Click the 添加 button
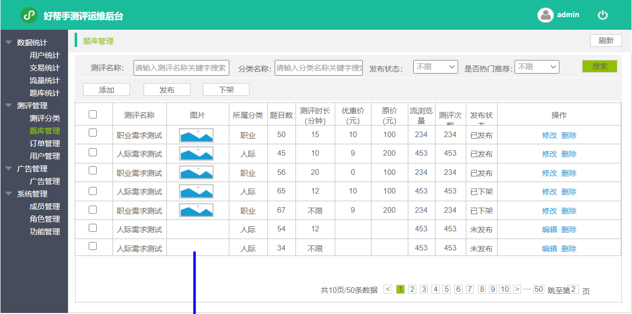This screenshot has height=314, width=632. click(106, 90)
